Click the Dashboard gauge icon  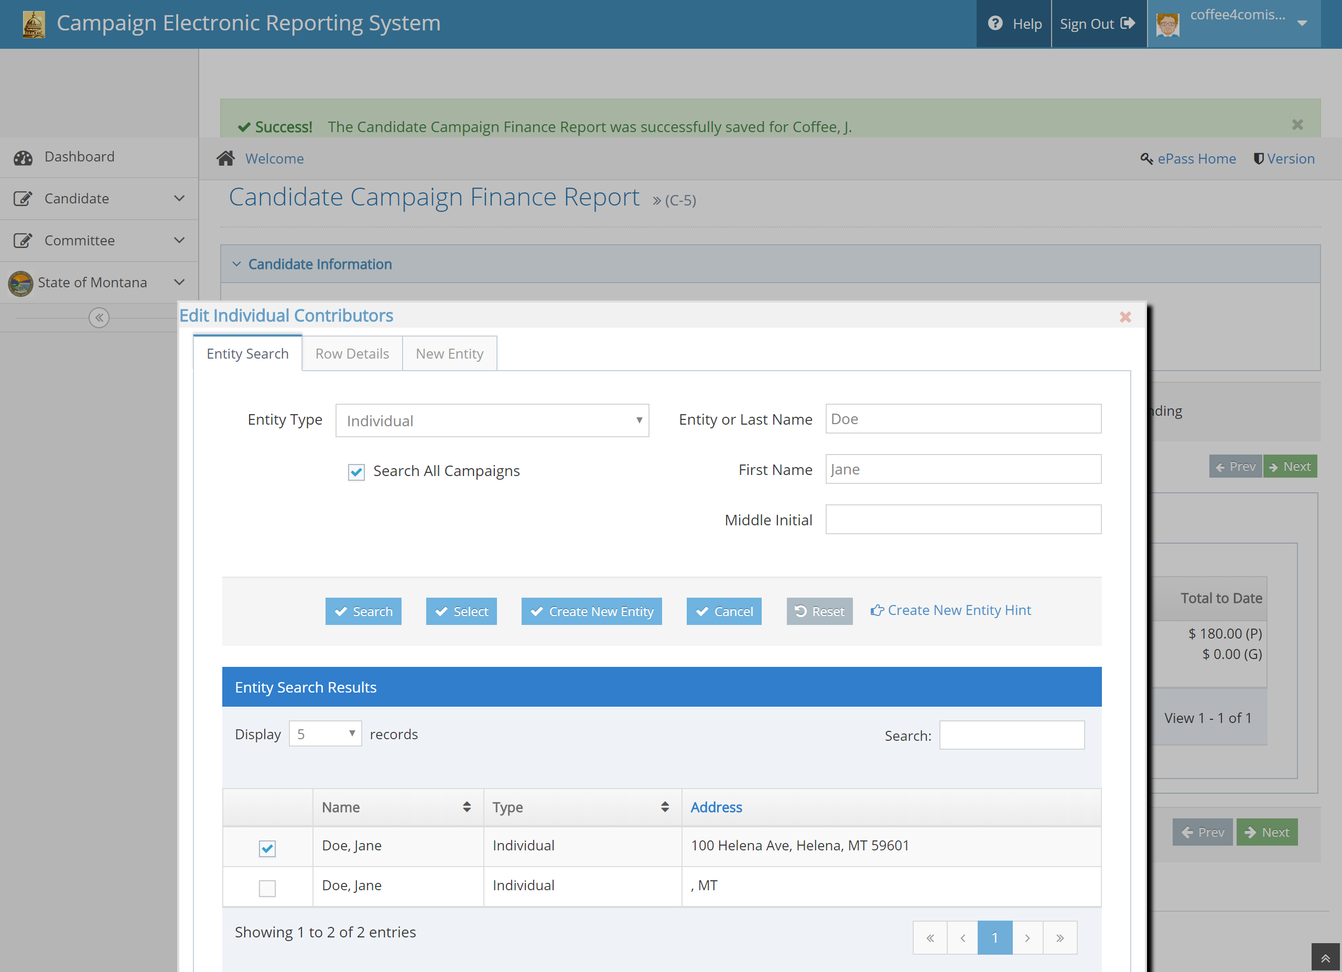23,157
